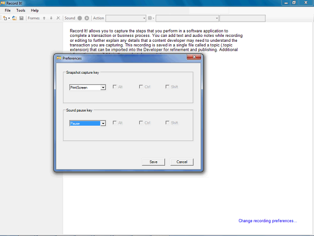Close the Preferences dialog with X
This screenshot has width=314, height=236.
194,57
